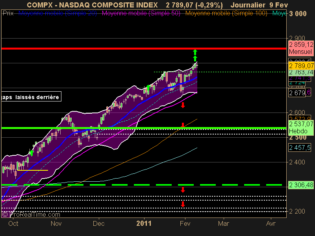Select the short yellow horizontal line near October
Viewport: 315px width, 236px height.
click(33, 170)
